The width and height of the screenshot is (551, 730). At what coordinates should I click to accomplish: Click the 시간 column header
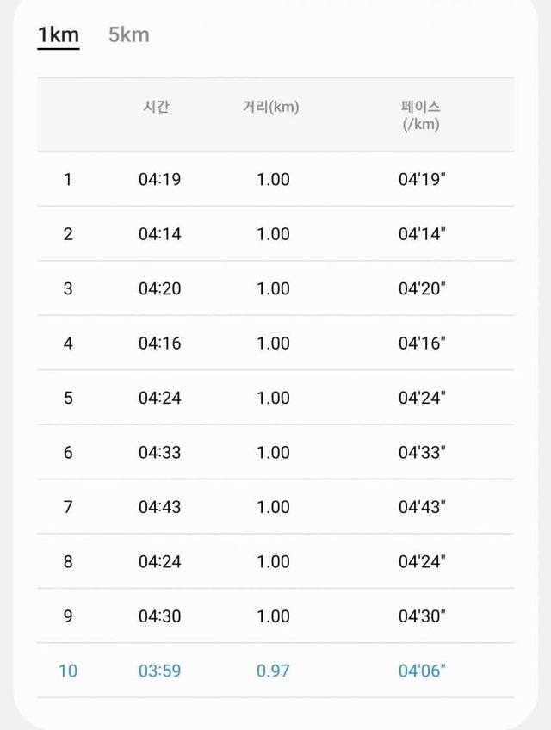tap(156, 108)
